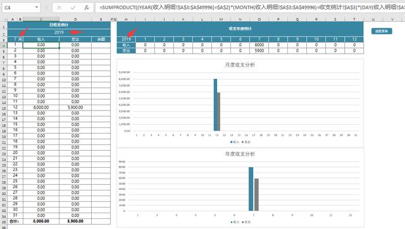The height and width of the screenshot is (229, 405).
Task: Click the expense cell 0.00 for day 1
Action: pos(75,45)
